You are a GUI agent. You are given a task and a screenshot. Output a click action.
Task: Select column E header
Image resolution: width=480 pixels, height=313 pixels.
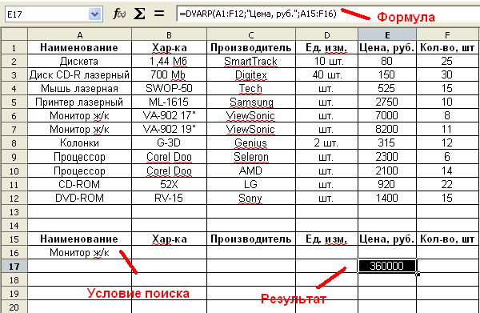387,34
